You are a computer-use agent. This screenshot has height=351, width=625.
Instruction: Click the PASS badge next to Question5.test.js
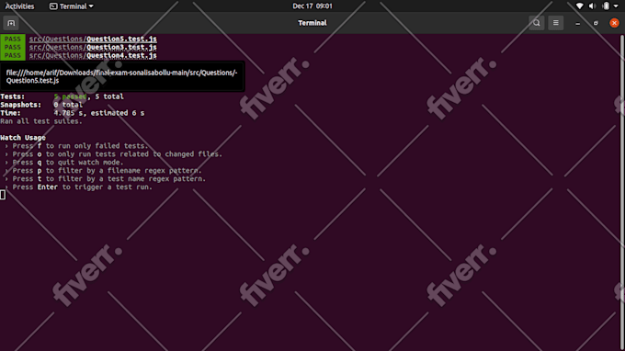(x=13, y=39)
